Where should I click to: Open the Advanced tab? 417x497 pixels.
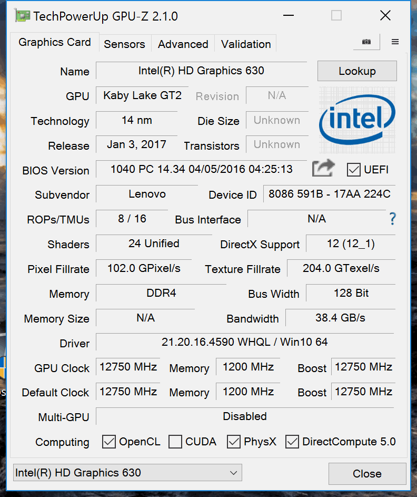[x=183, y=44]
